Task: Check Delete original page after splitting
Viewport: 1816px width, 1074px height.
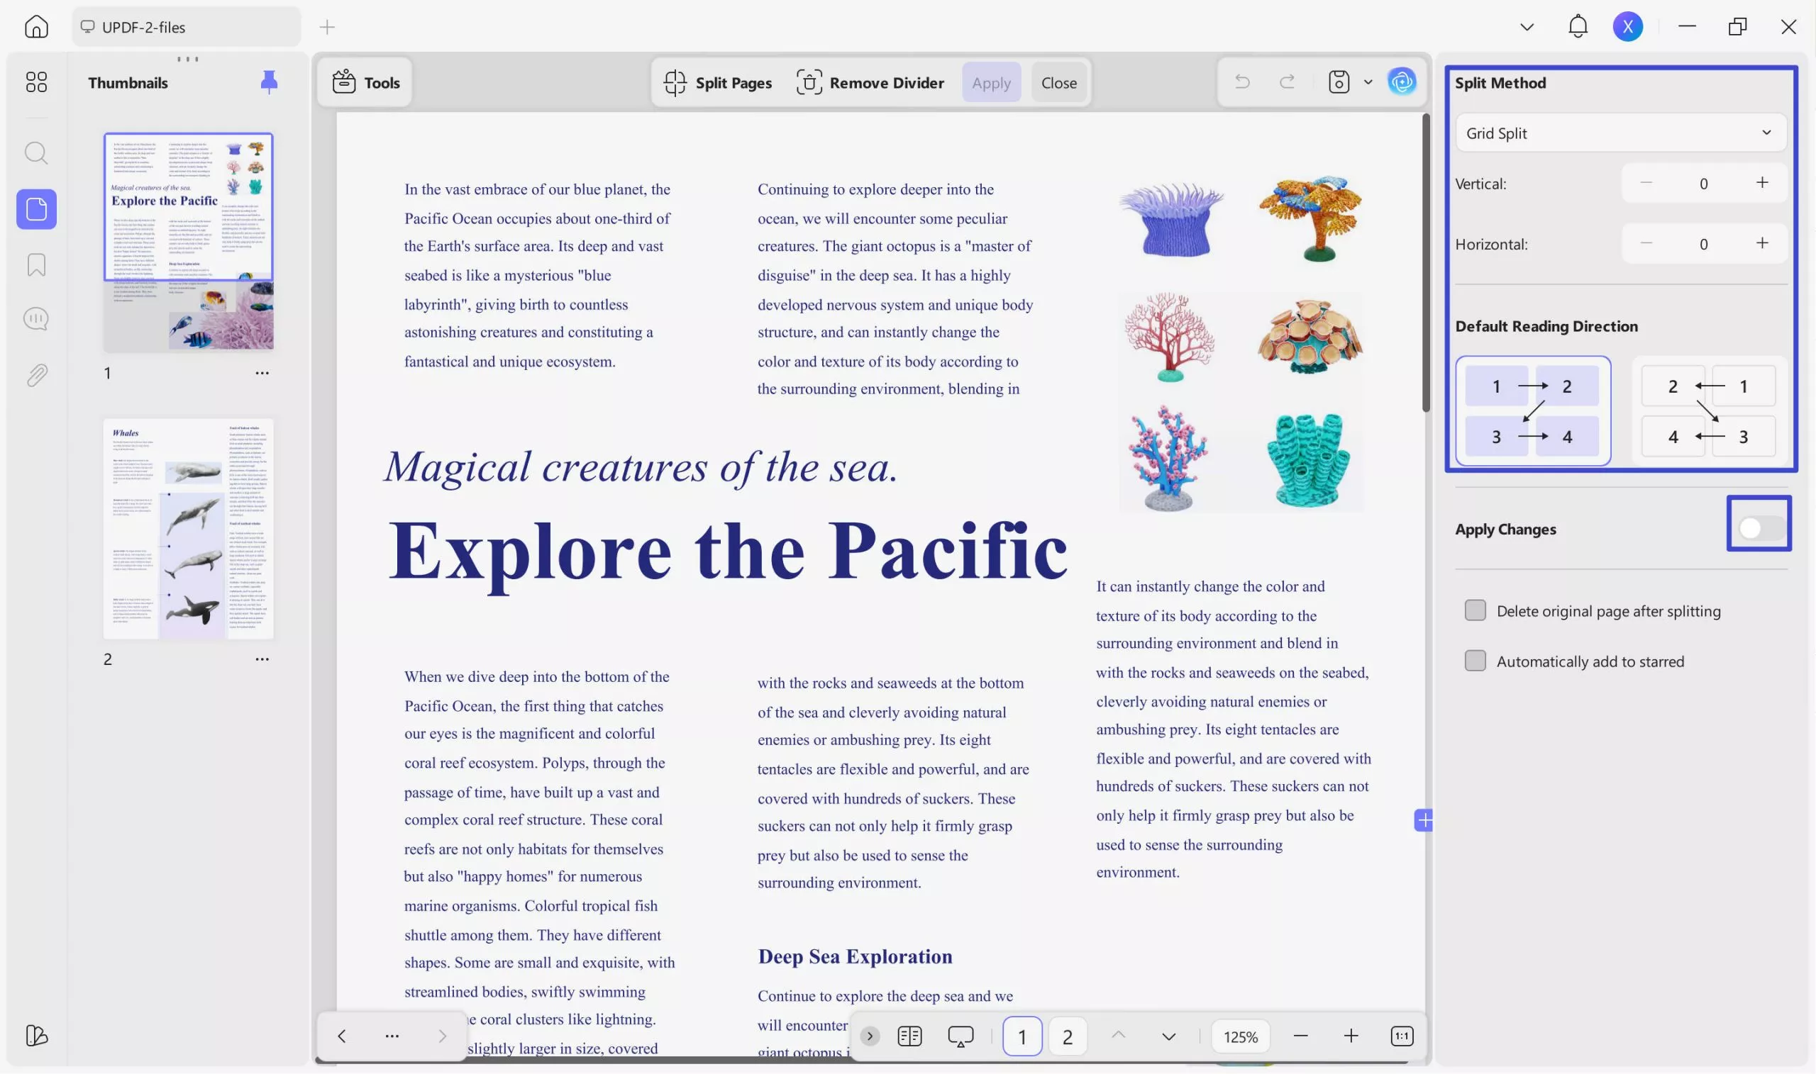Action: click(x=1475, y=610)
